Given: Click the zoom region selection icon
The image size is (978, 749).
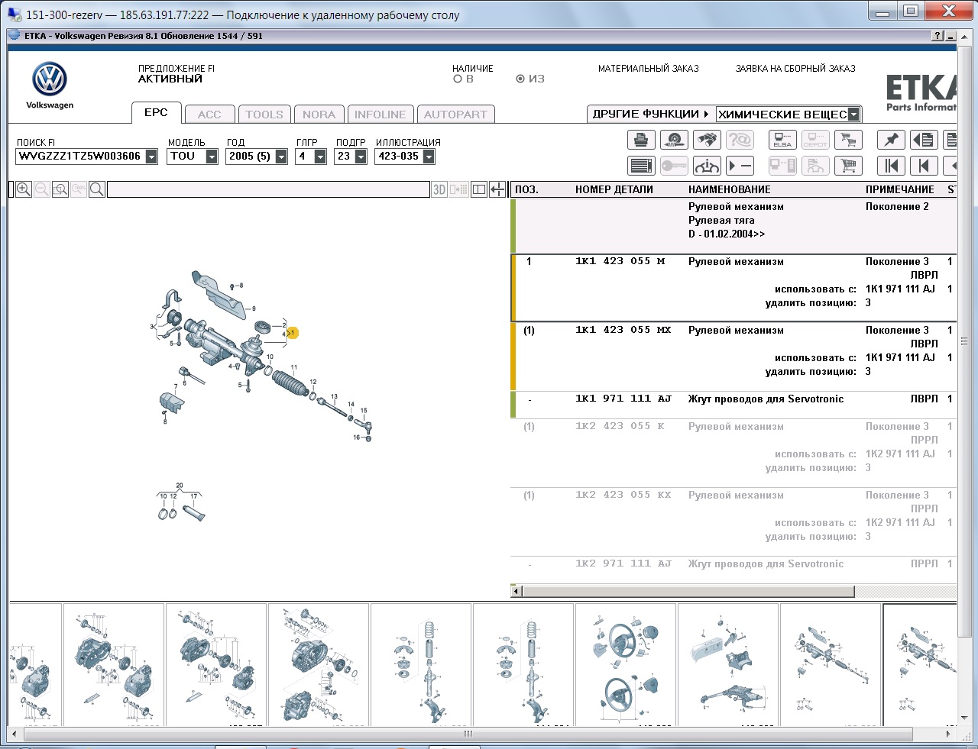Looking at the screenshot, I should click(60, 189).
